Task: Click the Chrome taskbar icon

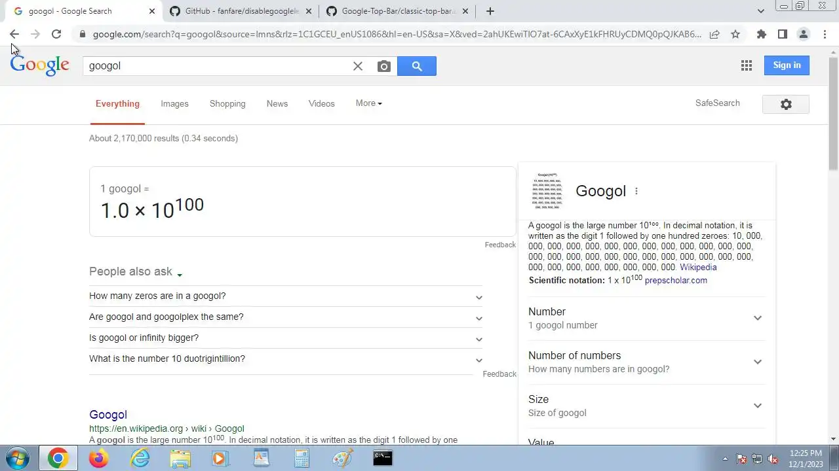Action: click(x=58, y=458)
